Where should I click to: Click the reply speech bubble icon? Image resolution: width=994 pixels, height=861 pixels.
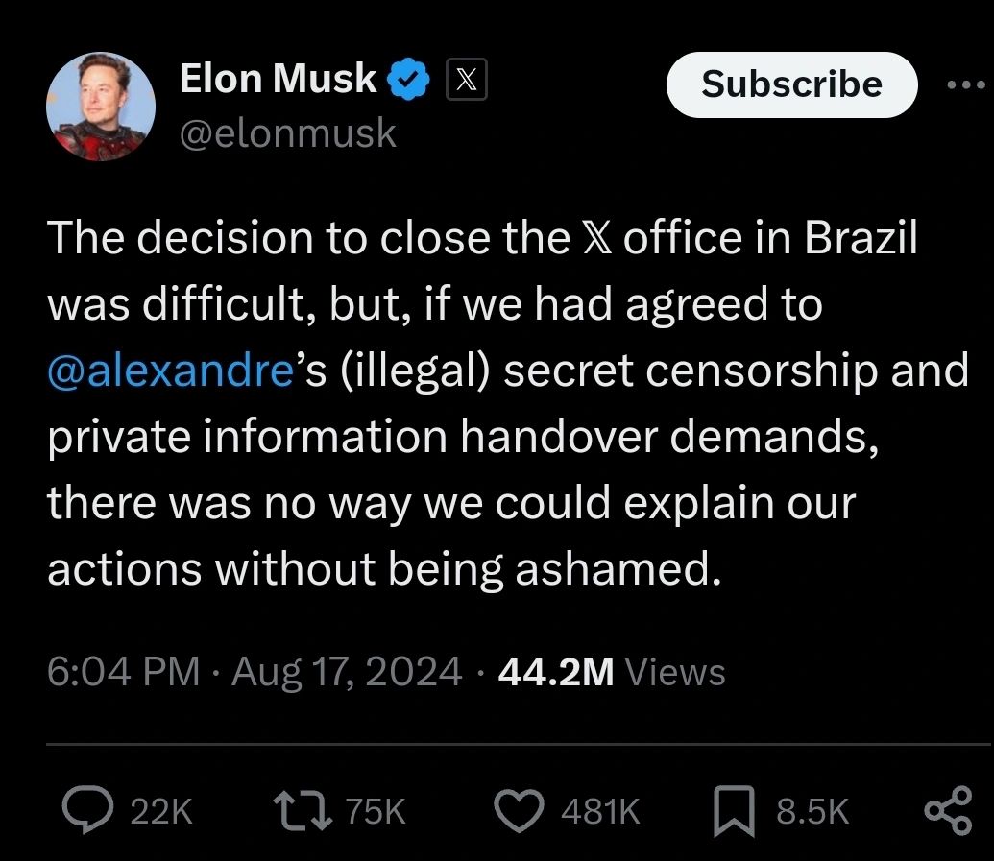click(x=87, y=809)
